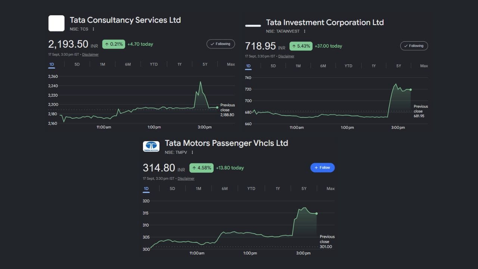The width and height of the screenshot is (478, 269).
Task: Switch the Tata Motors chart to YTD
Action: pyautogui.click(x=251, y=189)
